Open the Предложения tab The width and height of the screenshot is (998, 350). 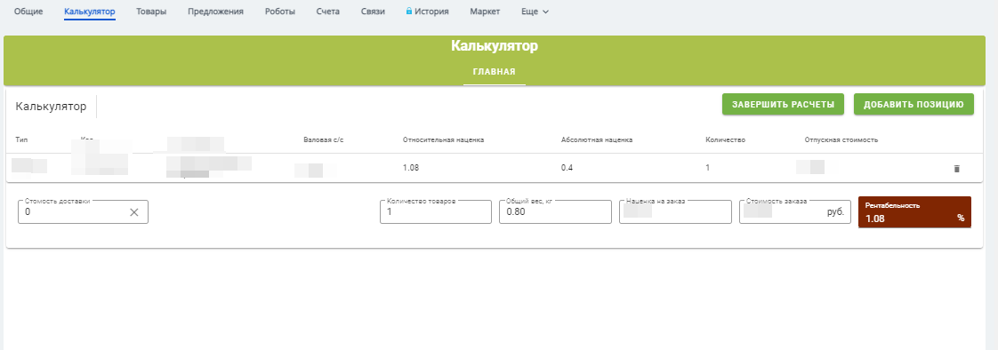pos(216,12)
